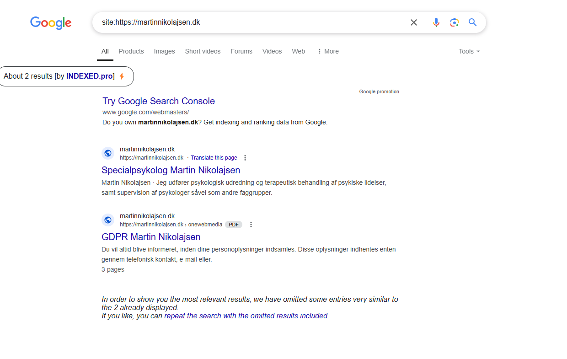Click the www.google.com/webmasters/ URL text
This screenshot has width=567, height=359.
point(145,112)
